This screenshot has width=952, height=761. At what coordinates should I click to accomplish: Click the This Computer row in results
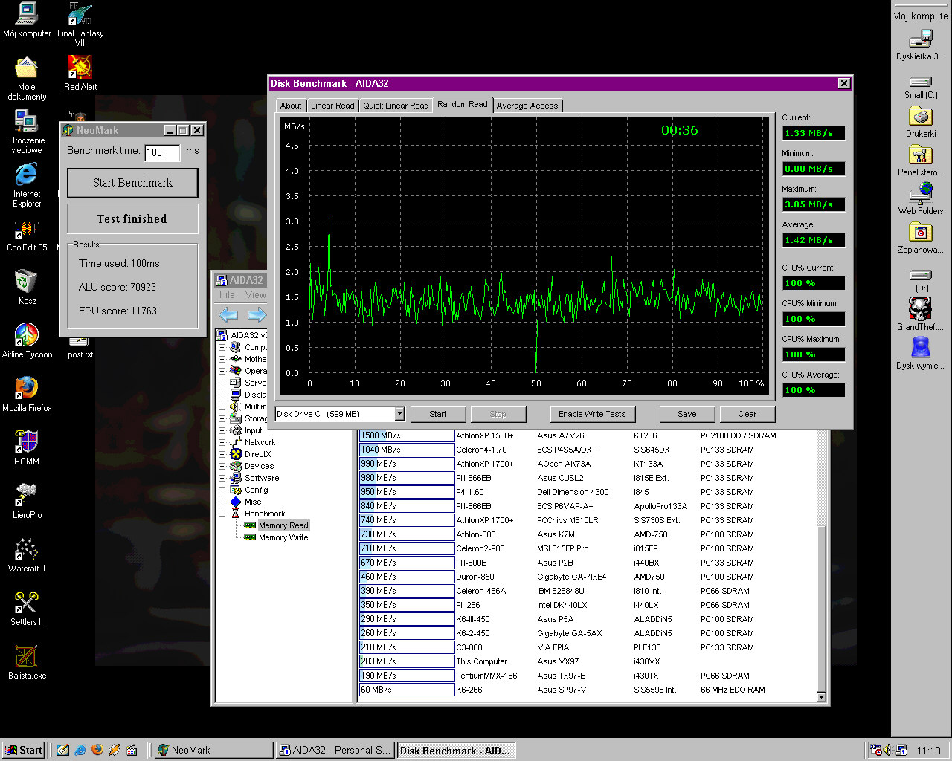coord(588,661)
